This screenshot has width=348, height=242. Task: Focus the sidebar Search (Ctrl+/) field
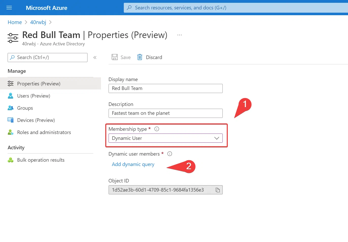click(x=47, y=58)
